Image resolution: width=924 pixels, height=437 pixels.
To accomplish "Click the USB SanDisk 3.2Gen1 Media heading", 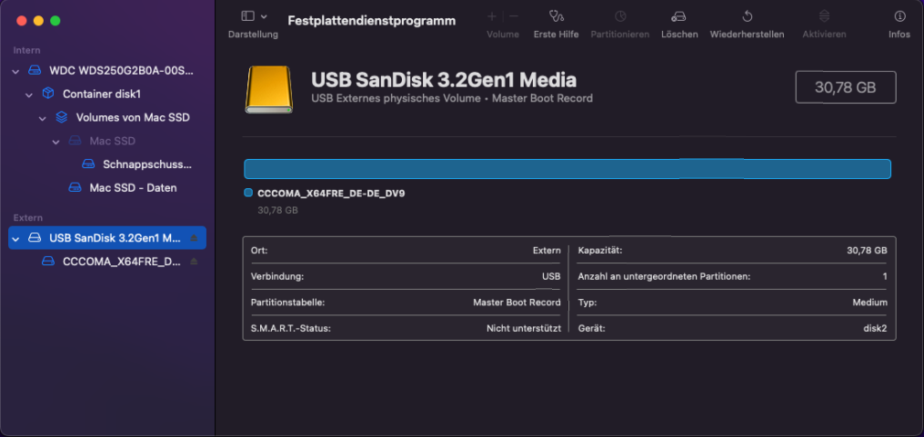I will tap(444, 80).
